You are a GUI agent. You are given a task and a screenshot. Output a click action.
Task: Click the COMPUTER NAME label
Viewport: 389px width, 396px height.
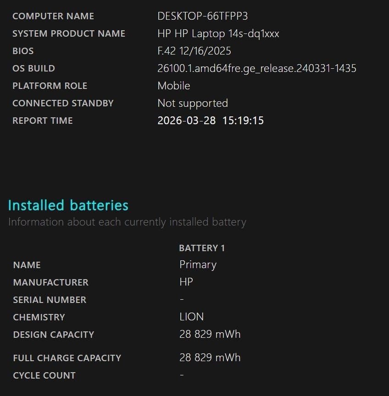(53, 16)
